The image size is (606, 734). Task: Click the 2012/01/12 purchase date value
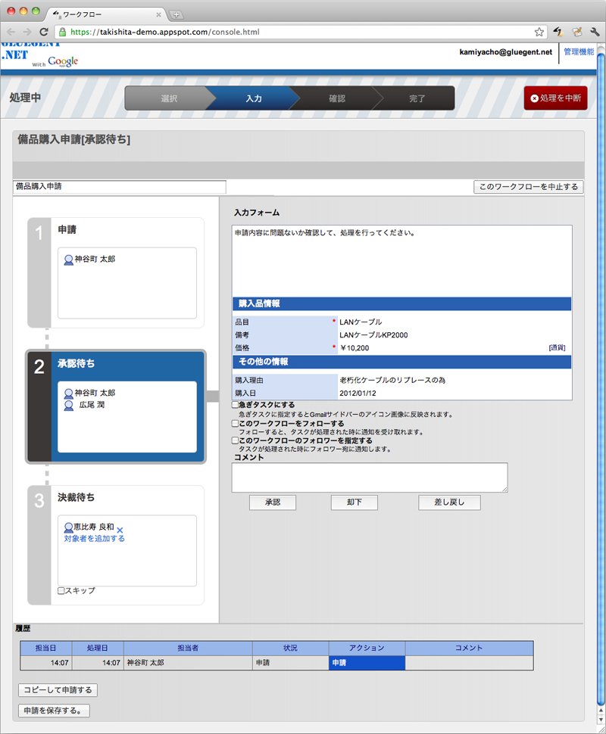coord(358,393)
